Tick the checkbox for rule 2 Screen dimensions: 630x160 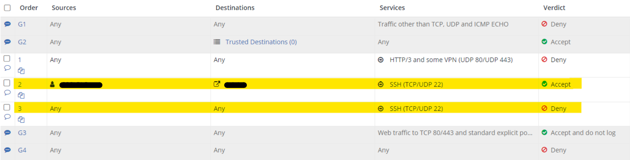(x=7, y=83)
